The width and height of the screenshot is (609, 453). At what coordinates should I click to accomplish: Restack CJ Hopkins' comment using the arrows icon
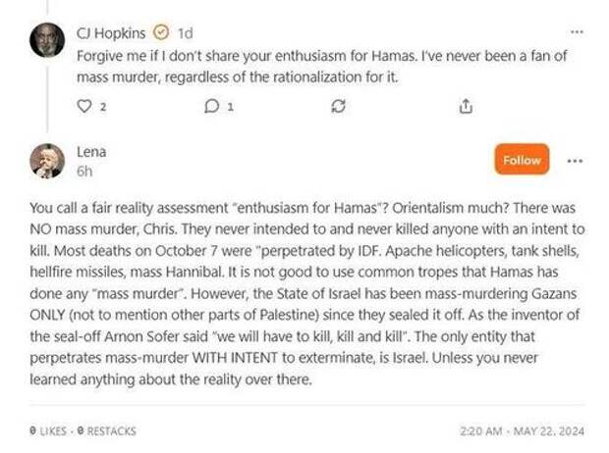339,107
